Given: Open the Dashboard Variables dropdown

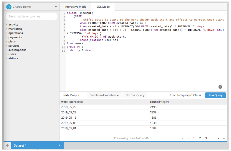Looking at the screenshot, I should coord(104,95).
